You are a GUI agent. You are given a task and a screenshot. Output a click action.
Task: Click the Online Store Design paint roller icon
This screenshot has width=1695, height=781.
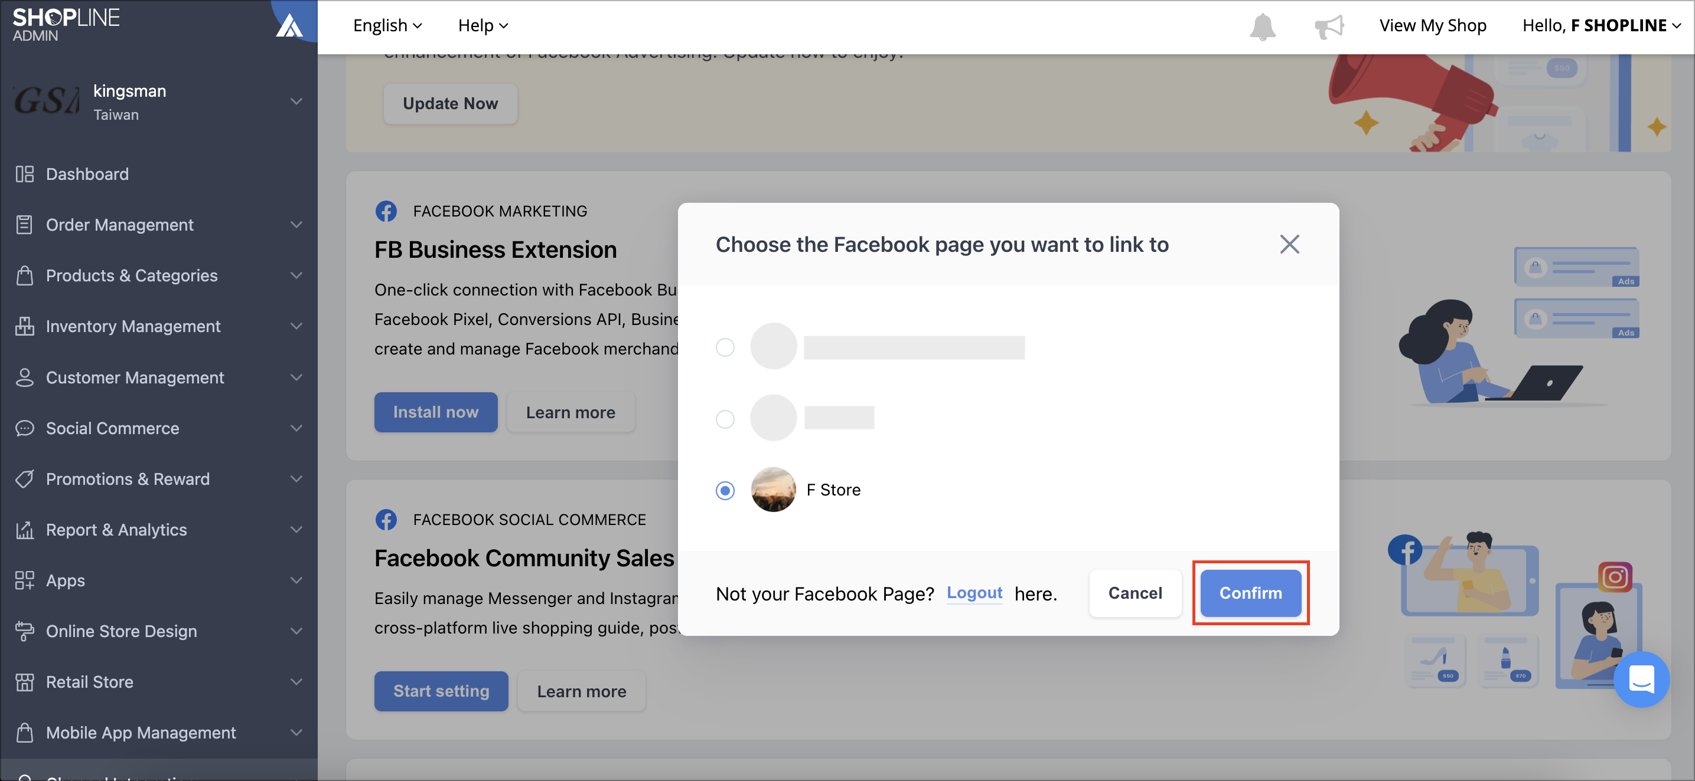click(24, 631)
